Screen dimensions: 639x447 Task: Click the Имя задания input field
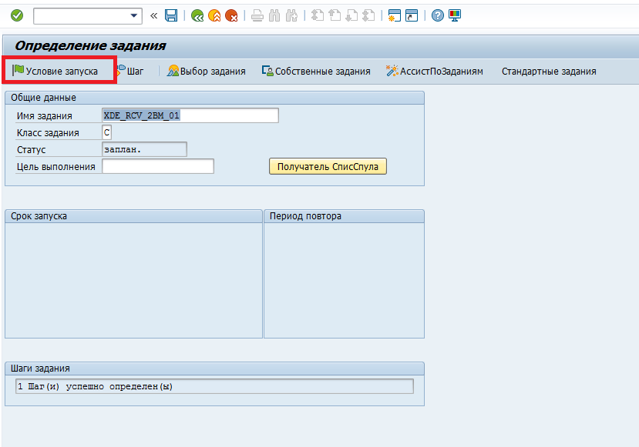tap(190, 115)
